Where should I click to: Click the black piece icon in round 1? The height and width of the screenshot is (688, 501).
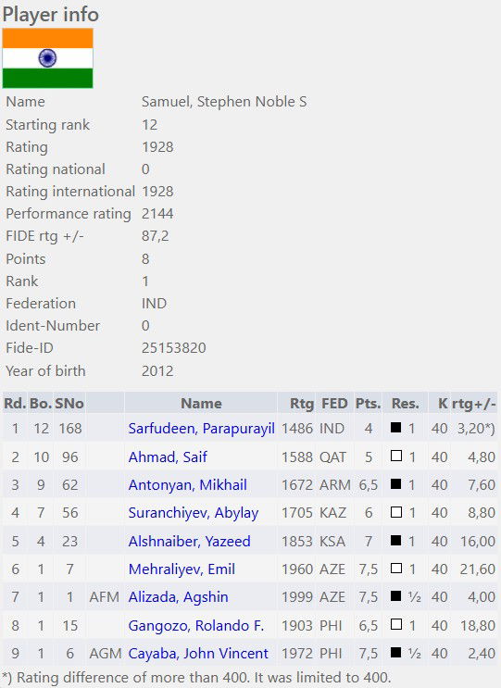(x=396, y=428)
